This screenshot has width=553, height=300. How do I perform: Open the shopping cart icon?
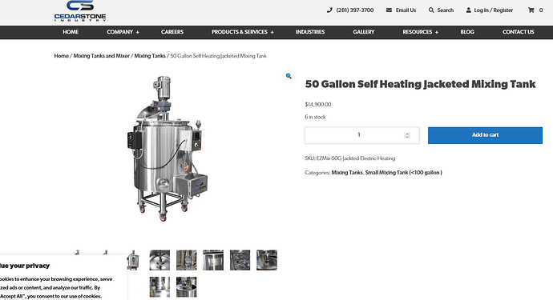(x=531, y=10)
